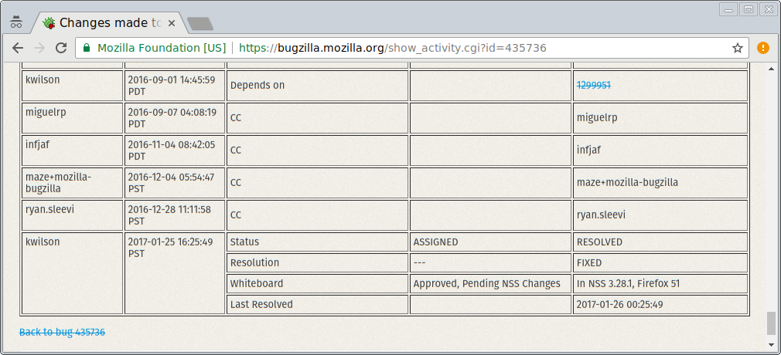Screen dimensions: 781x355
Task: Maximize the browser window
Action: 748,8
